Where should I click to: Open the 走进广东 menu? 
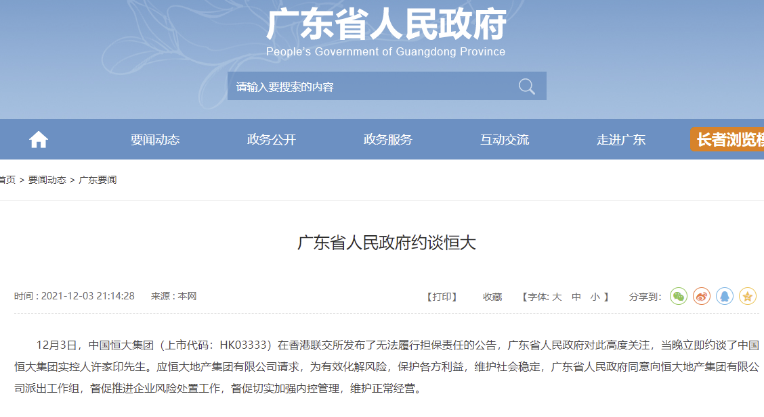(620, 140)
